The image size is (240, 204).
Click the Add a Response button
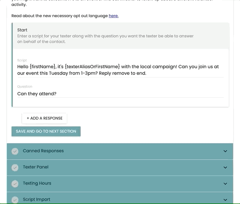pyautogui.click(x=44, y=118)
